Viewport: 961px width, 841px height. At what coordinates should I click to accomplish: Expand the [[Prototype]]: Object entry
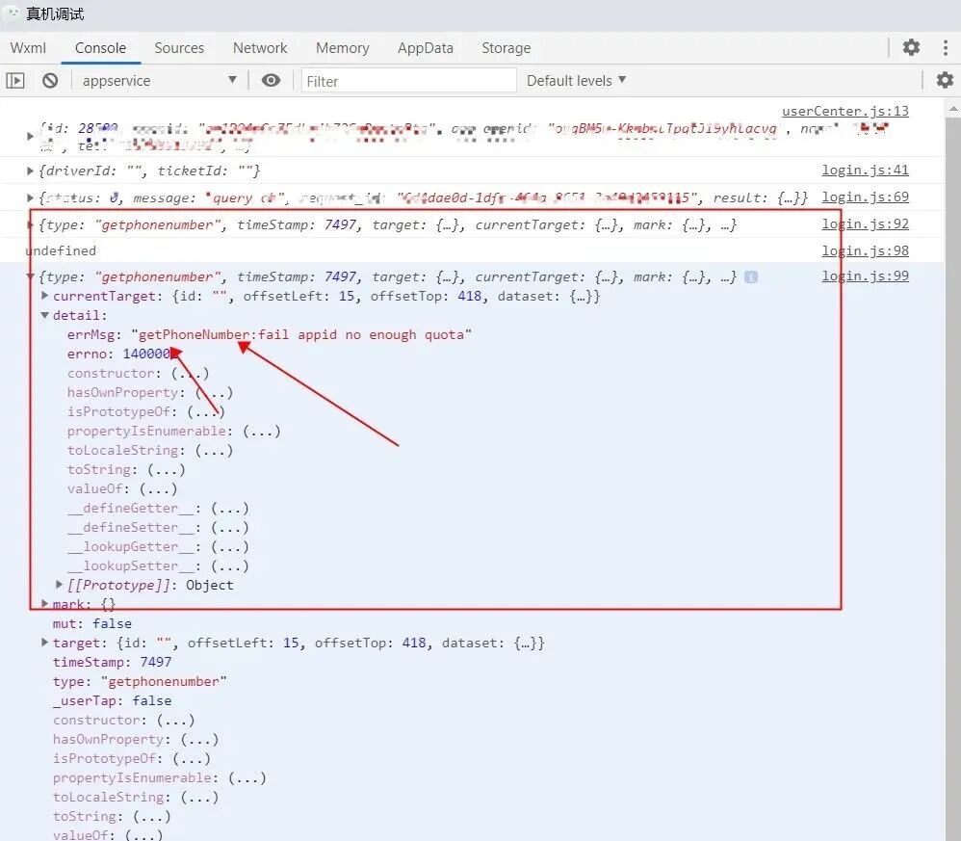click(59, 584)
